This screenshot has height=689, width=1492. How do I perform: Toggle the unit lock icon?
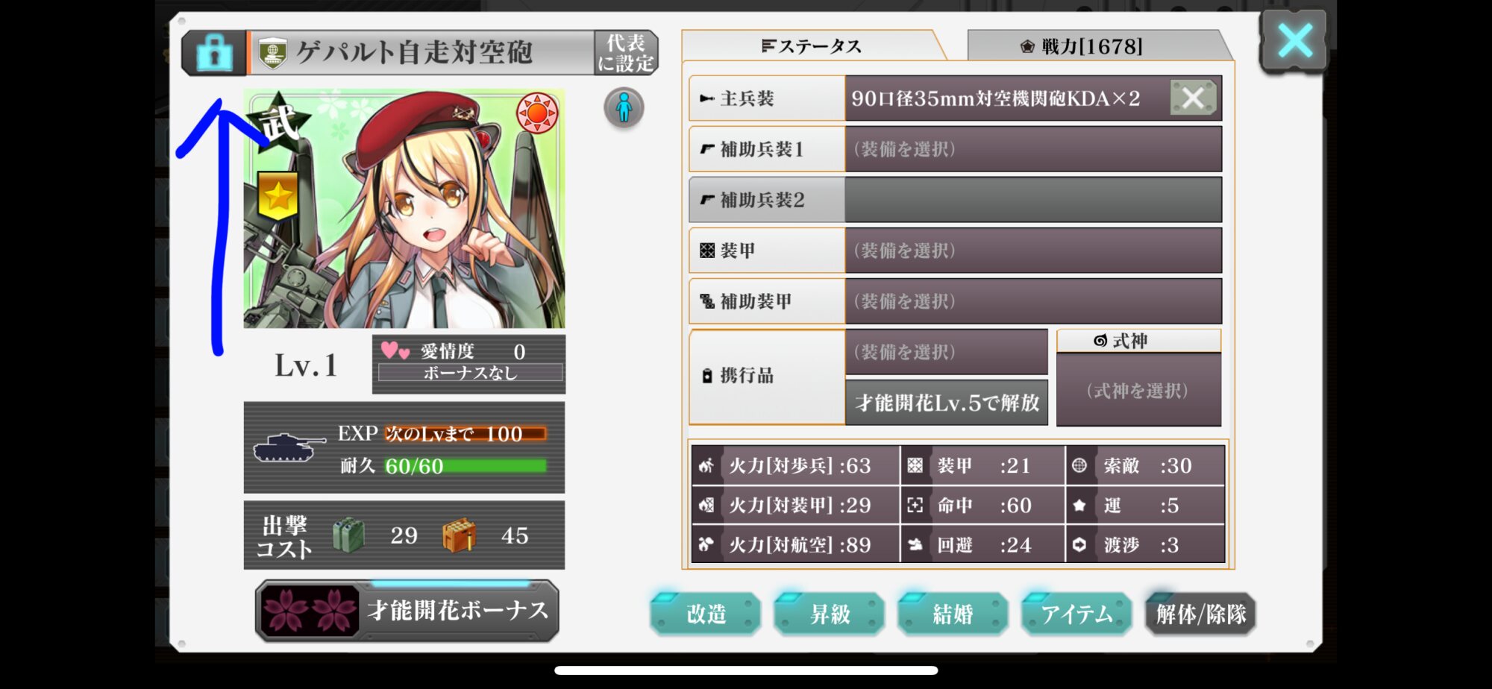coord(214,53)
